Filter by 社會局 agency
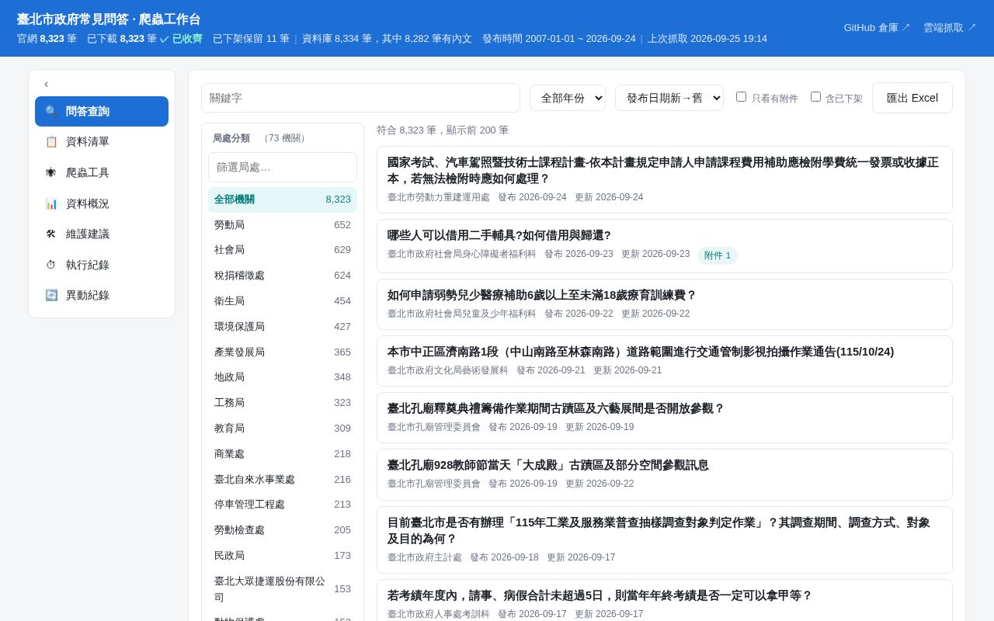The height and width of the screenshot is (621, 994). pyautogui.click(x=283, y=250)
